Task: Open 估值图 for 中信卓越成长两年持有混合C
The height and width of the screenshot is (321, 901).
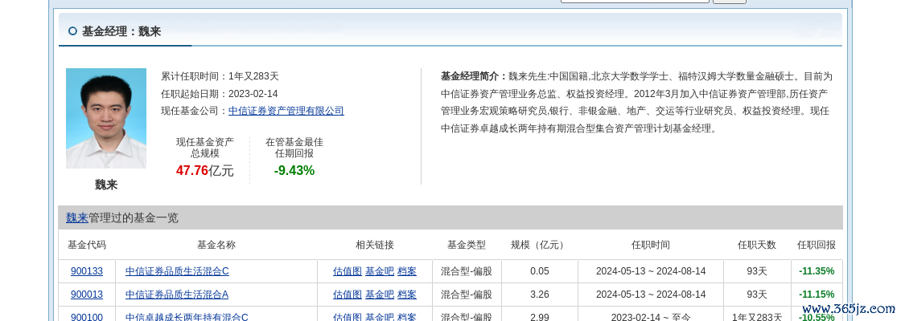Action: point(347,316)
